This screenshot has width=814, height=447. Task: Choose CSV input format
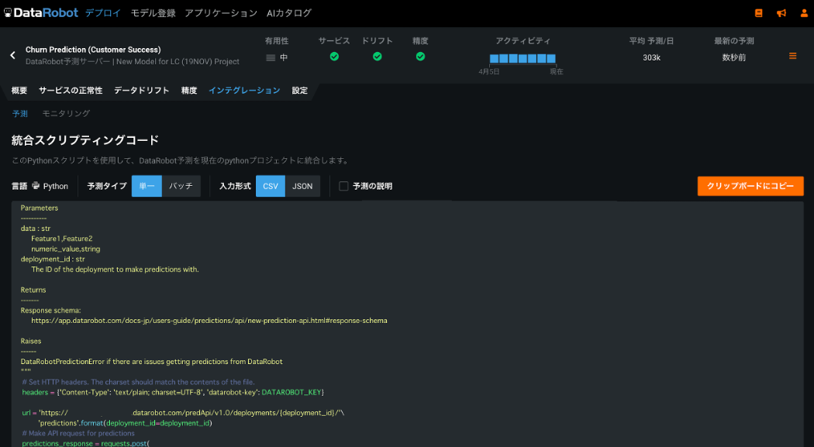coord(271,186)
